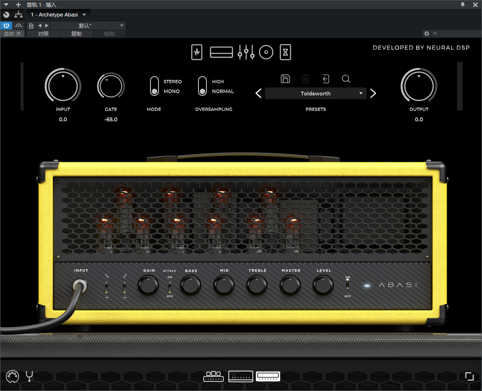Toggle the STEREO/MONO mode switch
482x391 pixels.
click(x=154, y=86)
